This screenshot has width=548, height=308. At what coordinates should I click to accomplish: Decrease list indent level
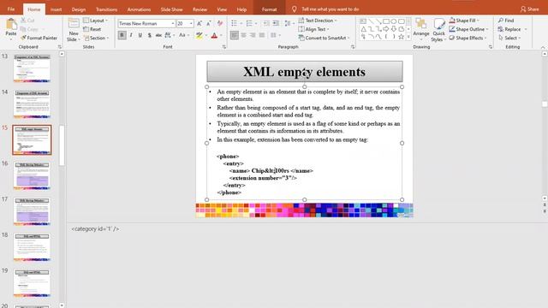tap(266, 23)
